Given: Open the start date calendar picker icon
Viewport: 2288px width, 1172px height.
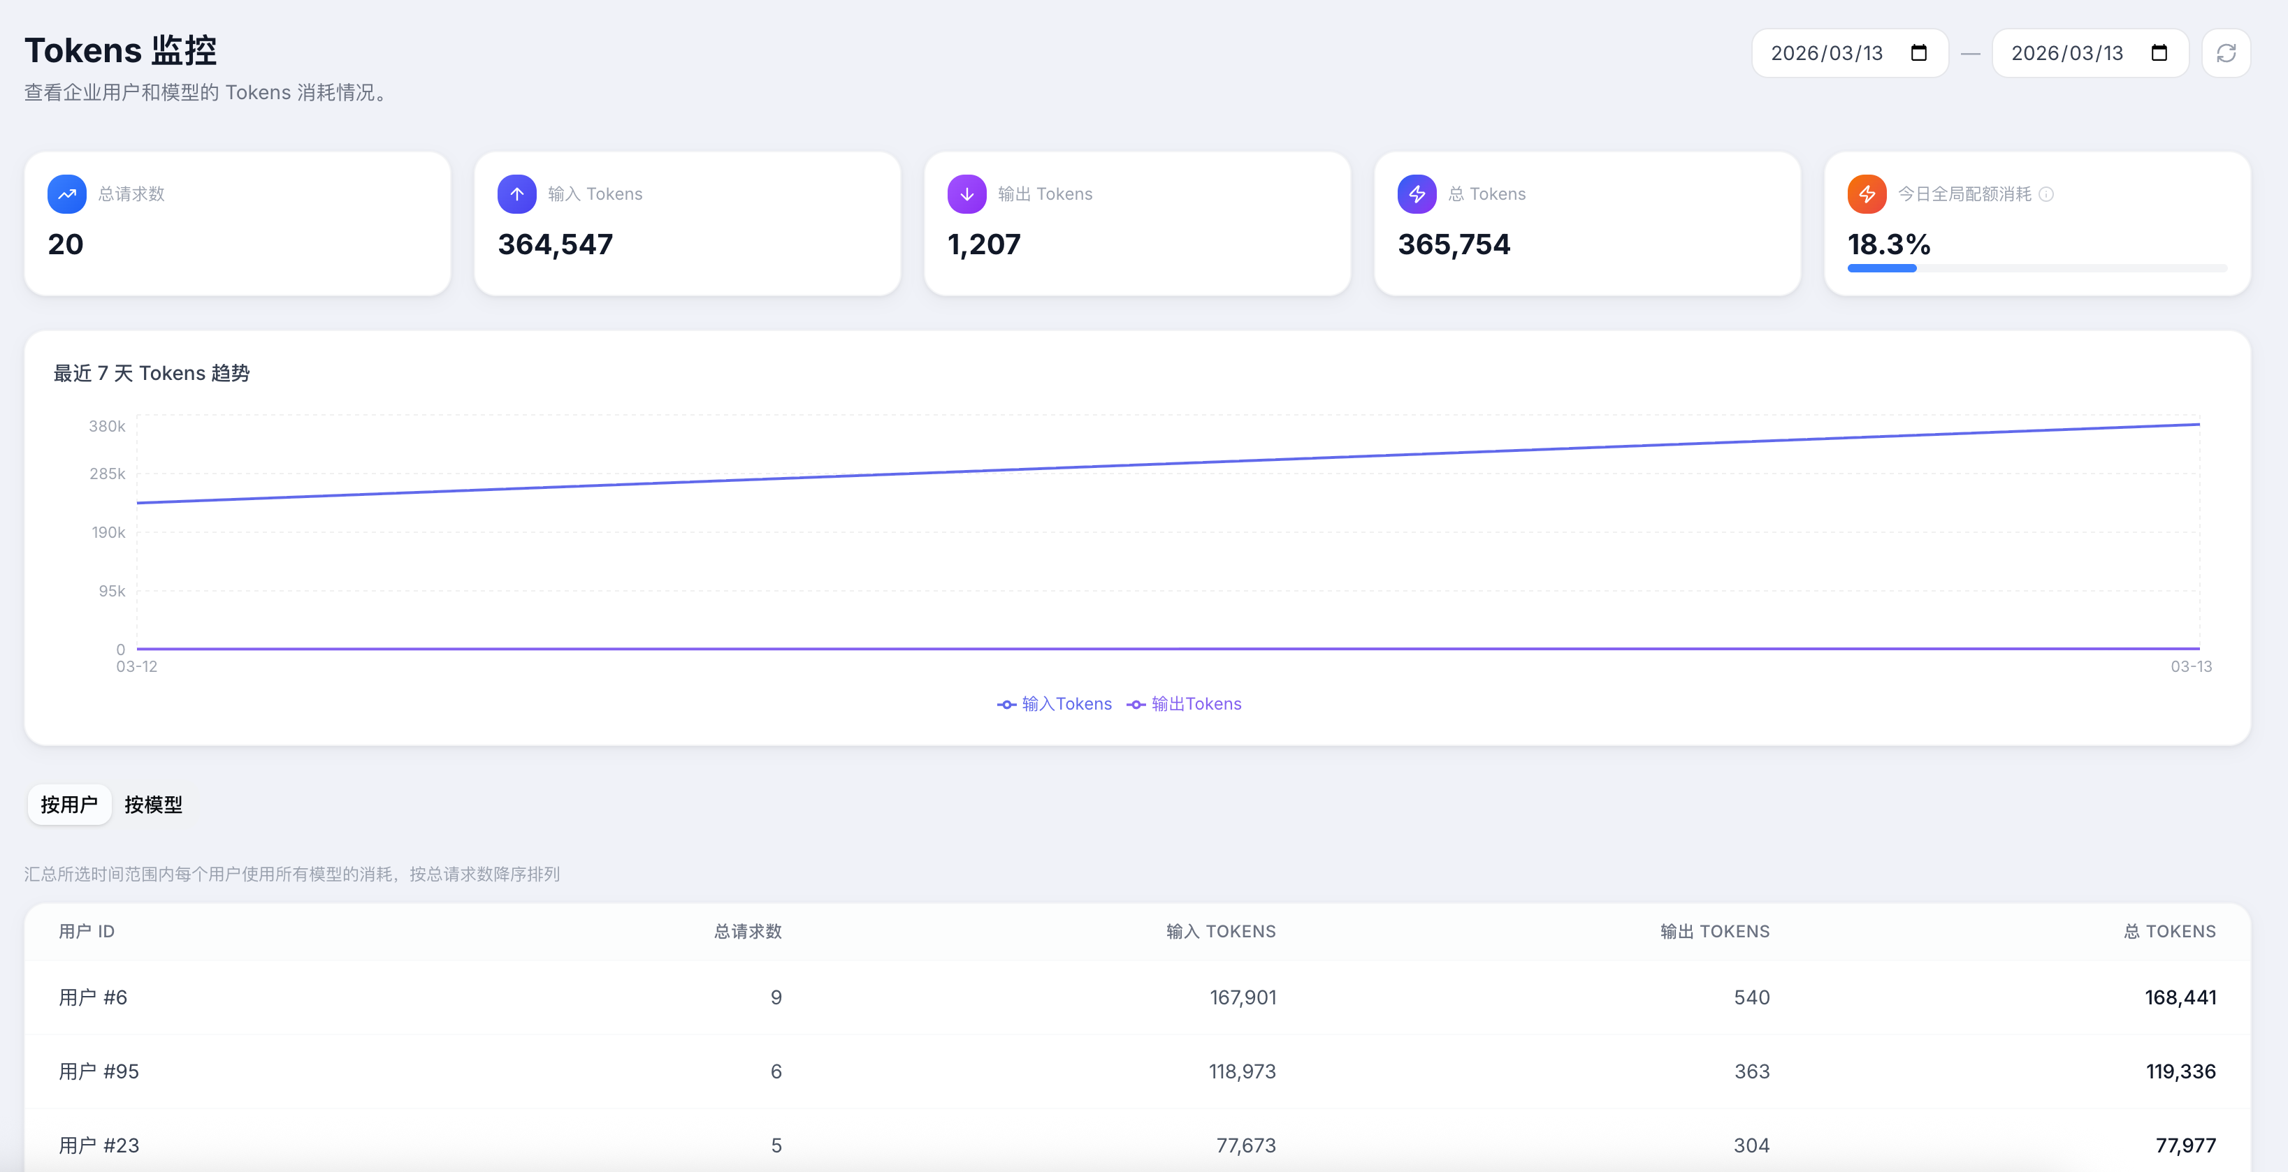Looking at the screenshot, I should [x=1918, y=53].
